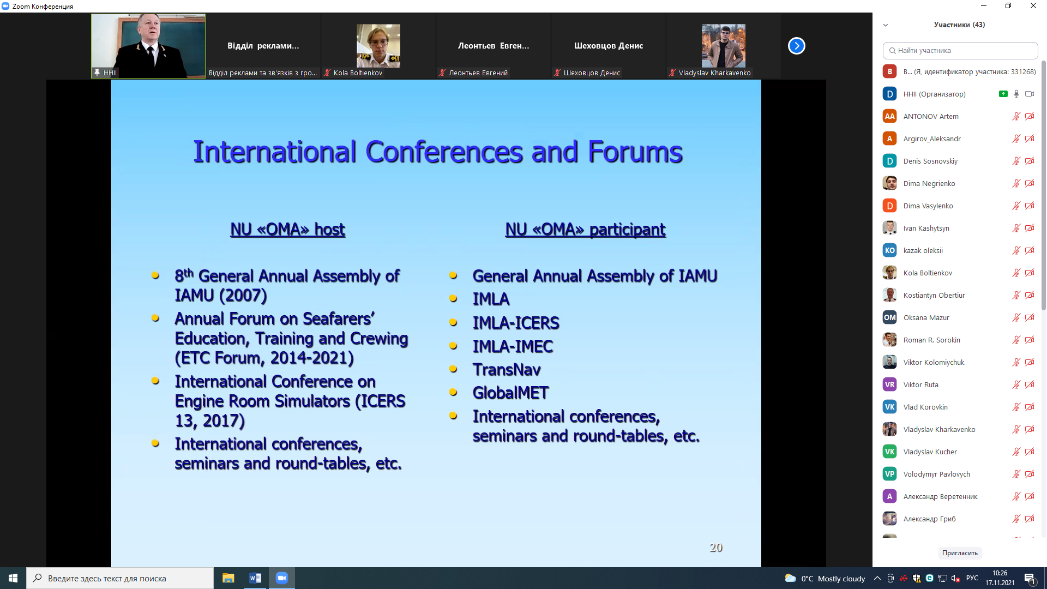The height and width of the screenshot is (589, 1047).
Task: Click Kola Boltienkov video thumbnail
Action: 378,46
